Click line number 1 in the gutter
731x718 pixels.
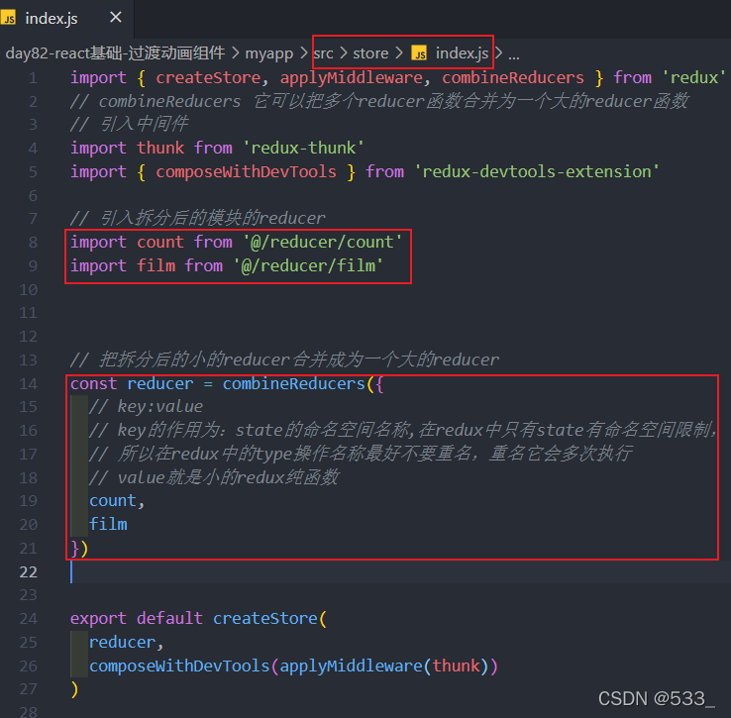click(x=33, y=78)
